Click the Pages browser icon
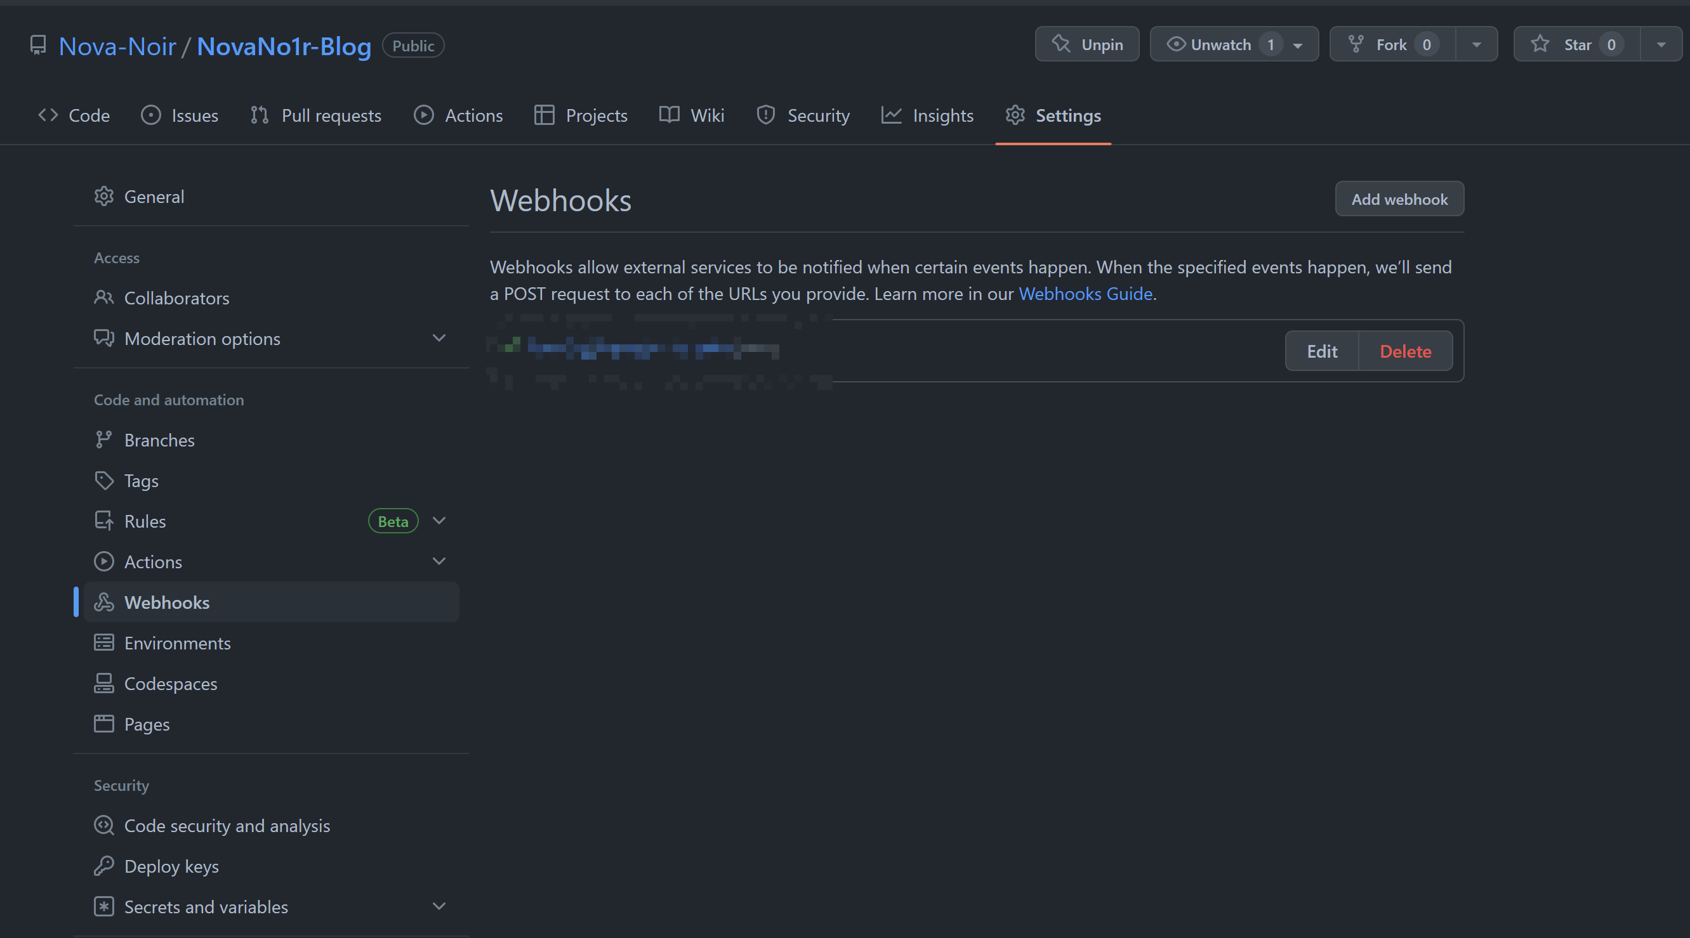Image resolution: width=1690 pixels, height=938 pixels. pos(103,724)
